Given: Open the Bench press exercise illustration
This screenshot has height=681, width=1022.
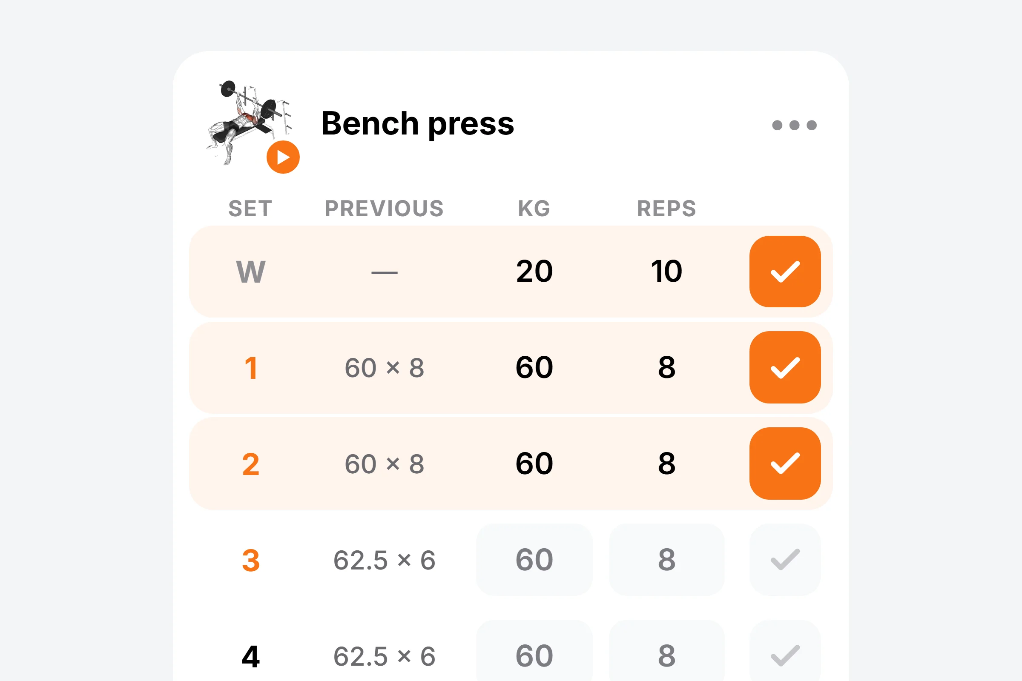Looking at the screenshot, I should coord(249,122).
